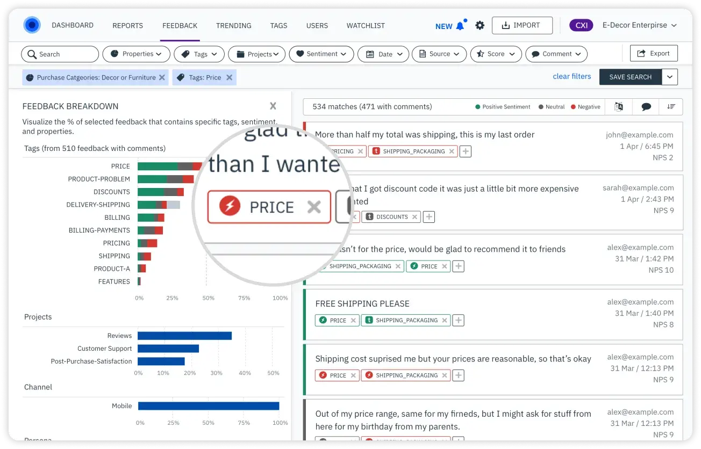Remove PRICE tag from 'recommend it to friends' feedback
Image resolution: width=701 pixels, height=449 pixels.
tap(445, 266)
